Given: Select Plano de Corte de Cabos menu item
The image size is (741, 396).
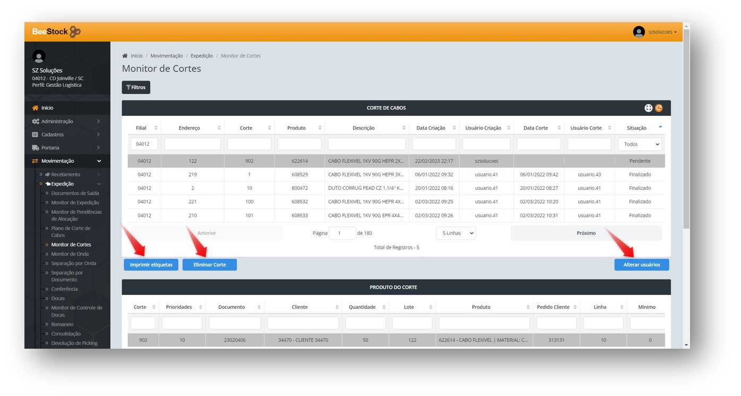Looking at the screenshot, I should click(71, 232).
